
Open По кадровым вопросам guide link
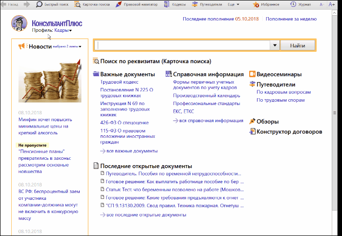pyautogui.click(x=283, y=92)
